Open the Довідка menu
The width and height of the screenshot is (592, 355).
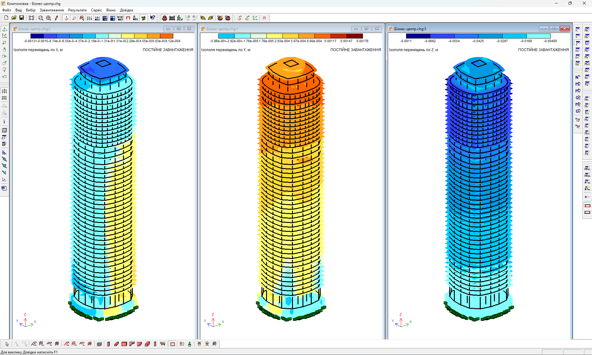(126, 10)
